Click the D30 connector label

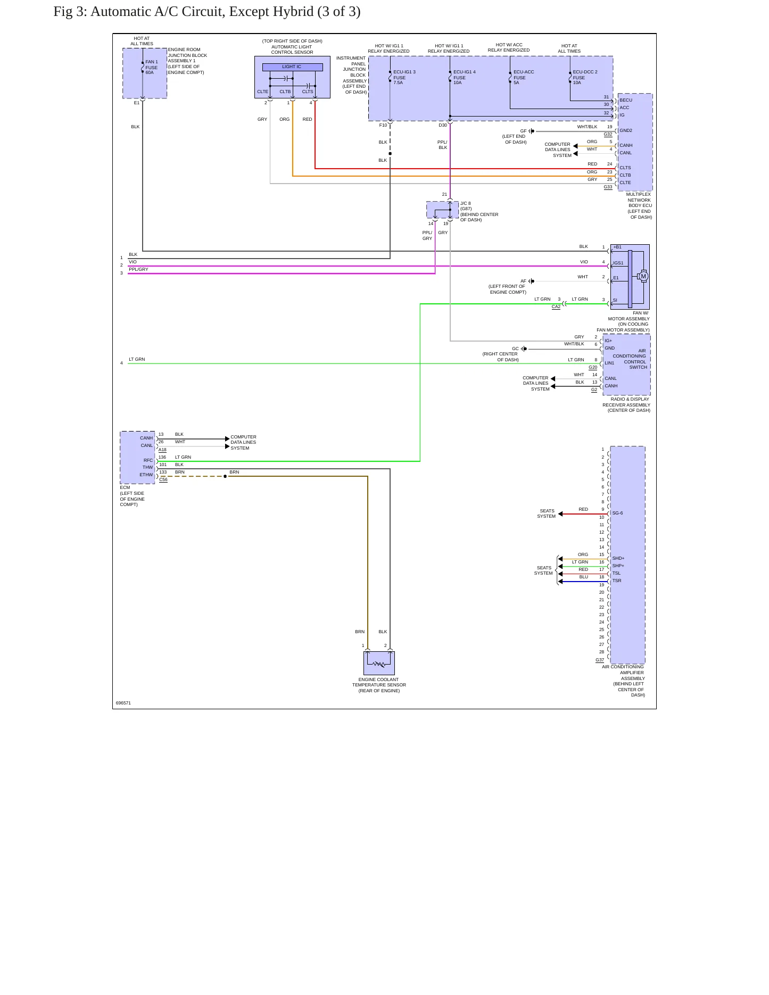coord(443,125)
